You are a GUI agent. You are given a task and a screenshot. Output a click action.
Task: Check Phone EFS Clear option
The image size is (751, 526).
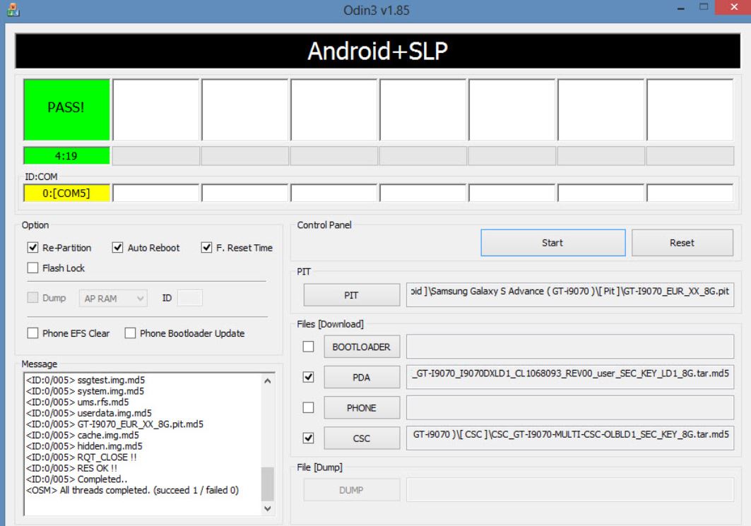(x=32, y=333)
